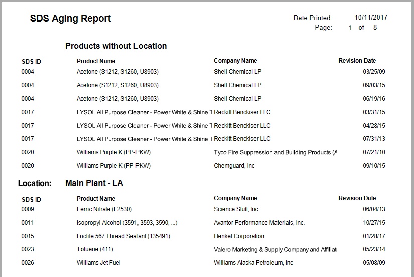Click the SDS Aging Report title
Image resolution: width=414 pixels, height=277 pixels.
pos(70,19)
